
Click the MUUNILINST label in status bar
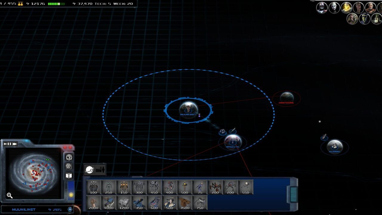pos(24,210)
